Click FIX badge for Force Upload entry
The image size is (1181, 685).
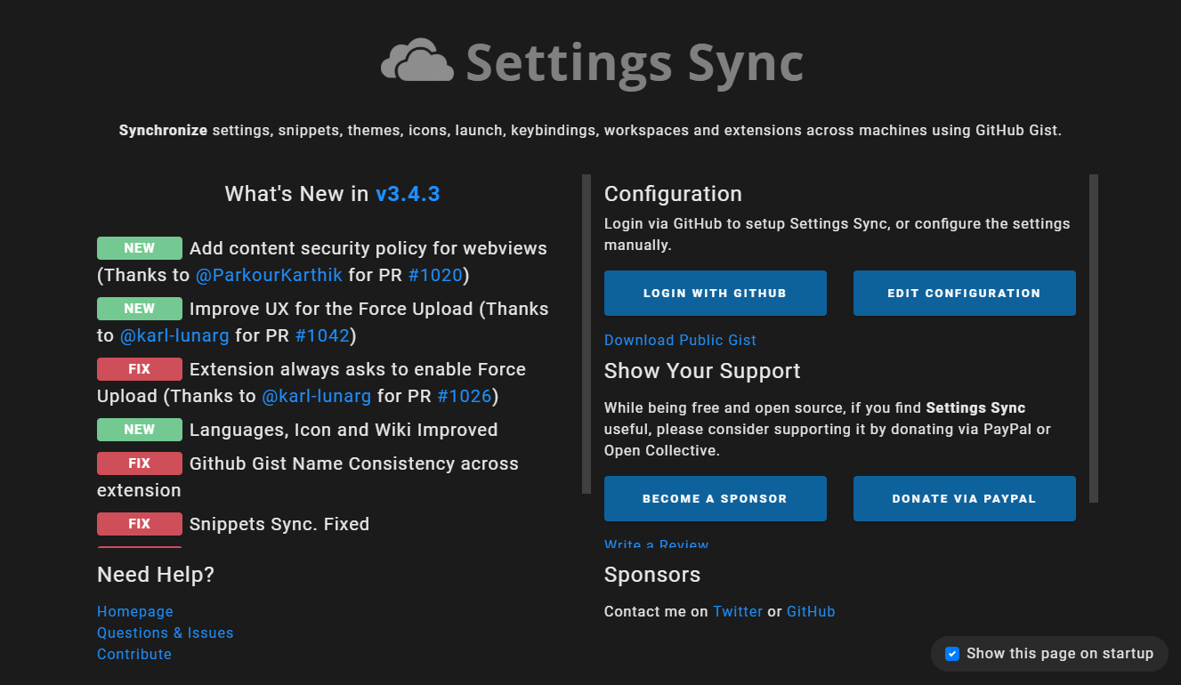click(140, 369)
